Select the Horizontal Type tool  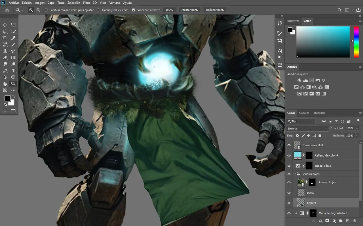13,71
